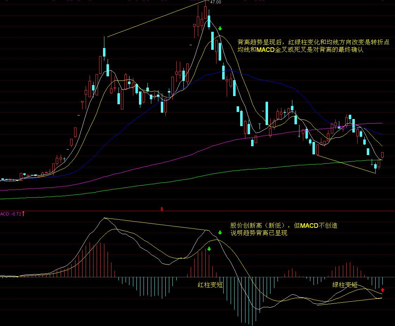
Task: Click the MACD:-0.72 indicator readout
Action: click(x=11, y=213)
